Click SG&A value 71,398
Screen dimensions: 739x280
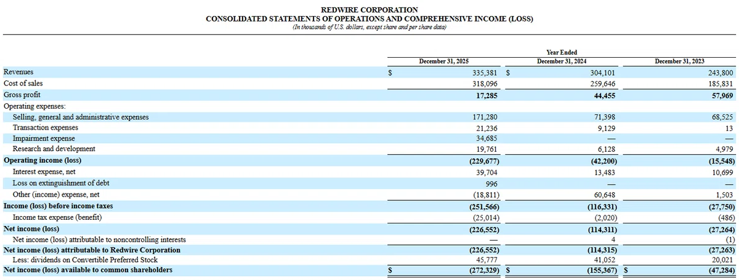point(604,117)
